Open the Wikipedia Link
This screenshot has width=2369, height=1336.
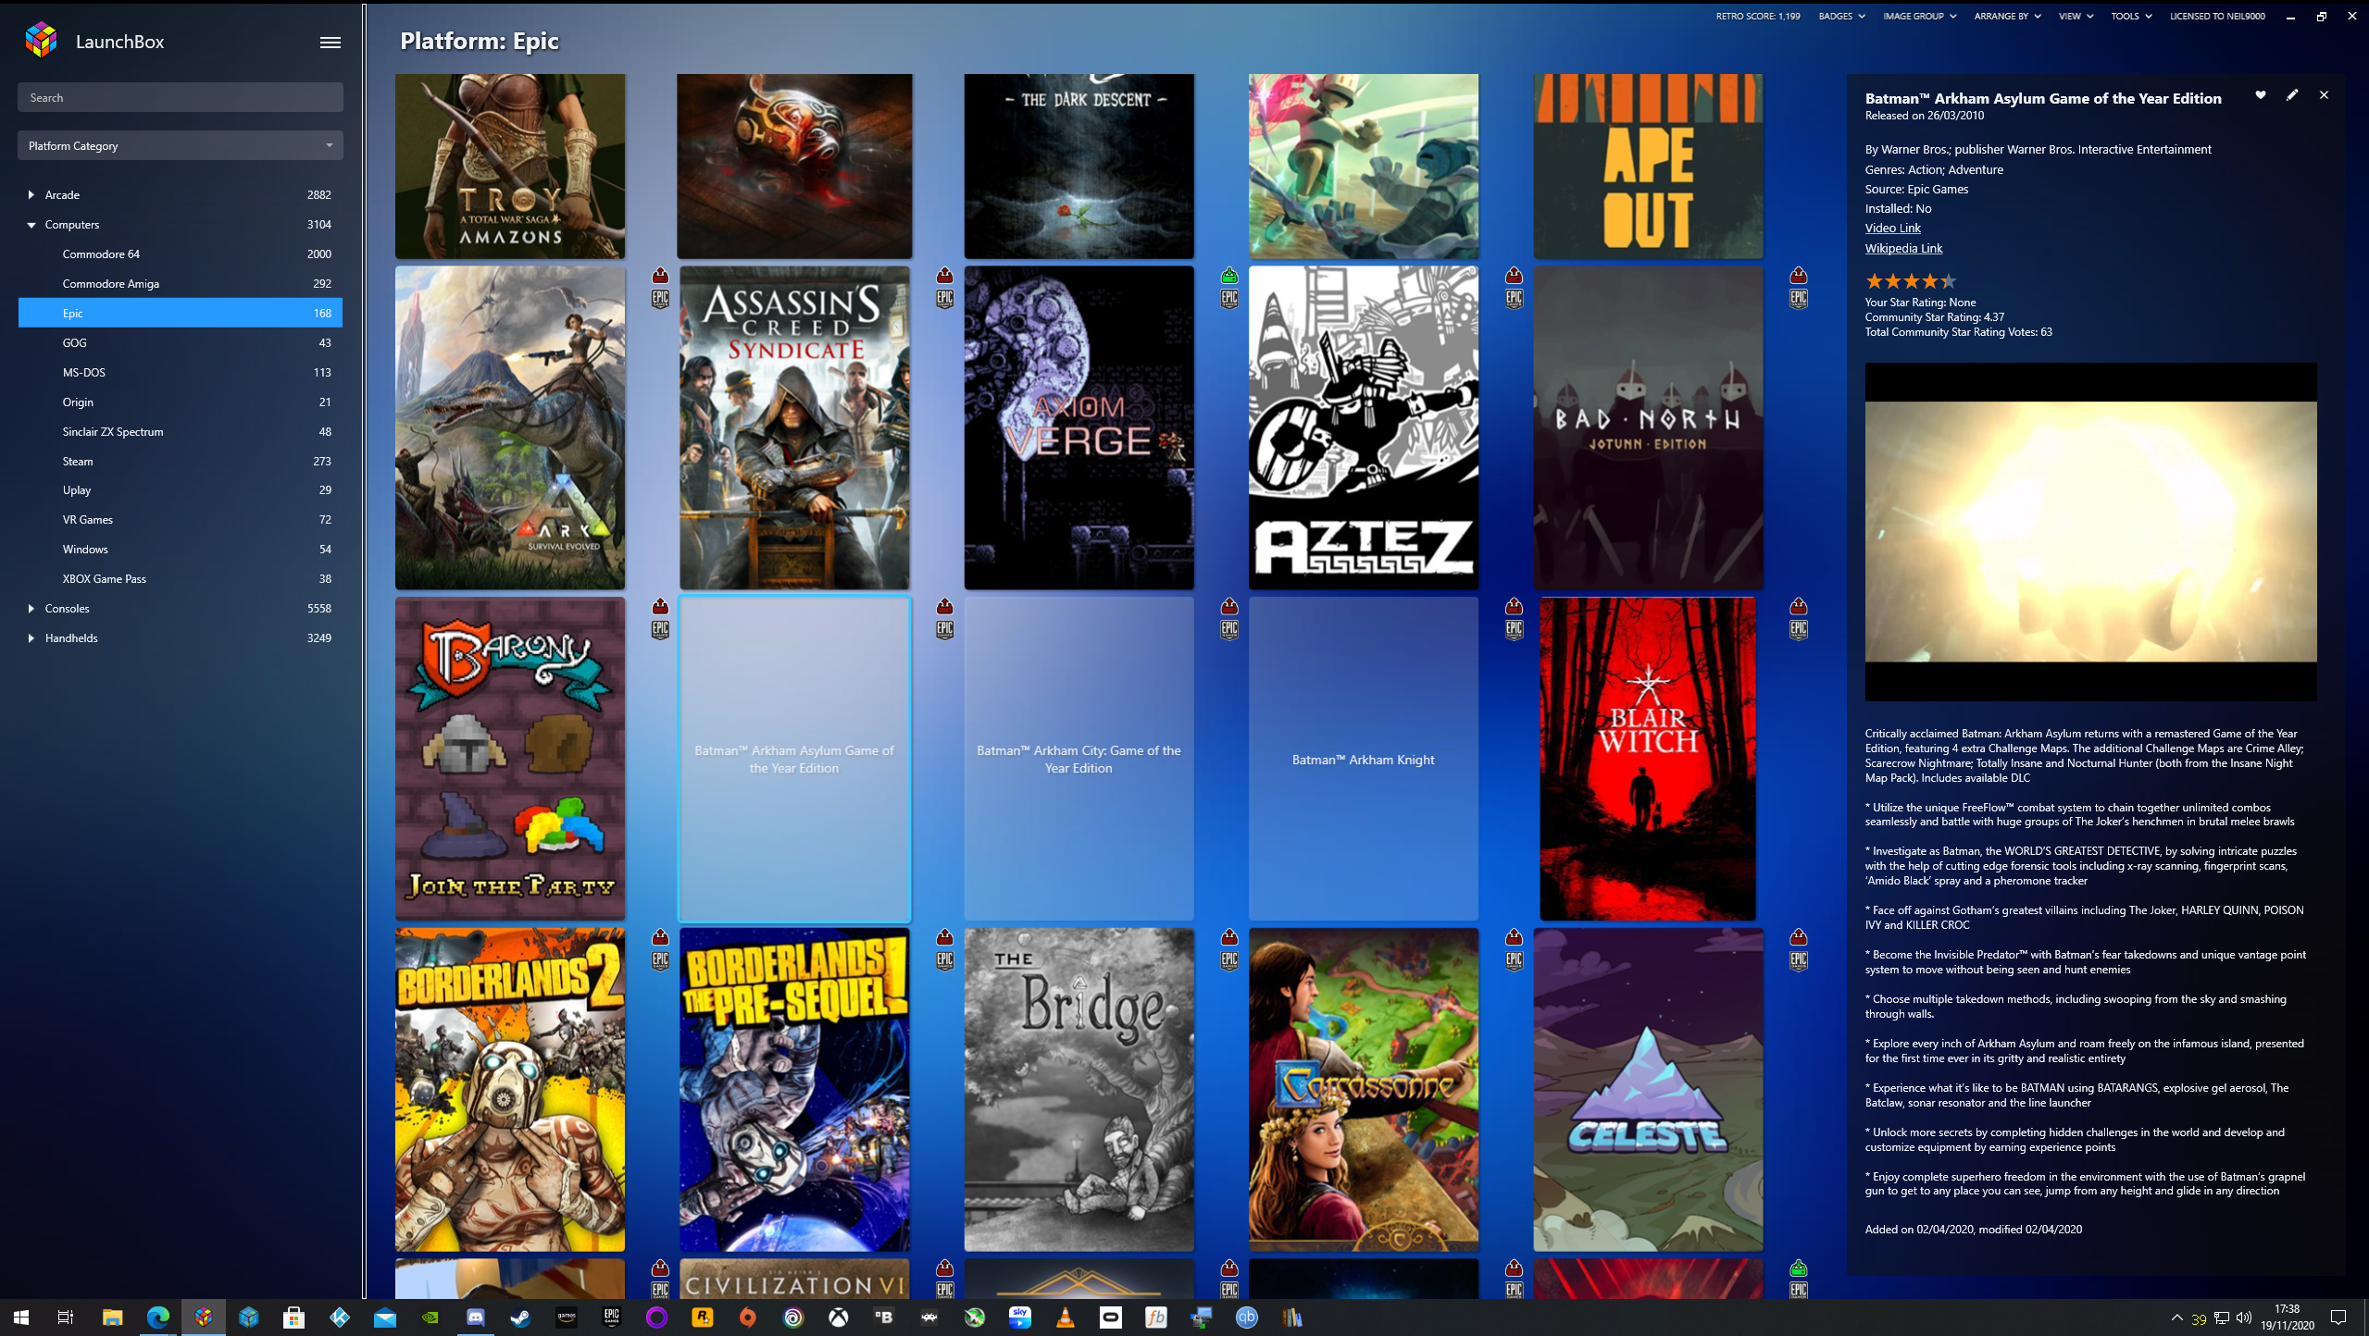pyautogui.click(x=1903, y=249)
